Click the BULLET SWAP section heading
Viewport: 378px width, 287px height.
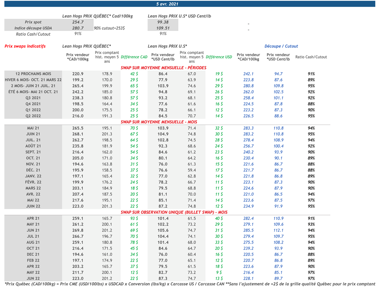pos(174,212)
